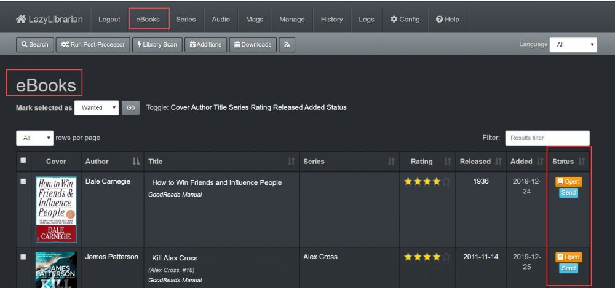Sort by Status column sort icon
The height and width of the screenshot is (288, 615).
582,161
